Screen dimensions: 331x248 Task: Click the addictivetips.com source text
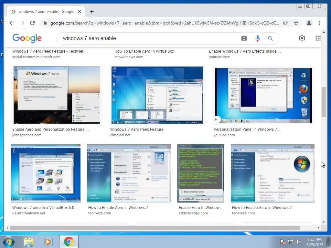point(193,213)
